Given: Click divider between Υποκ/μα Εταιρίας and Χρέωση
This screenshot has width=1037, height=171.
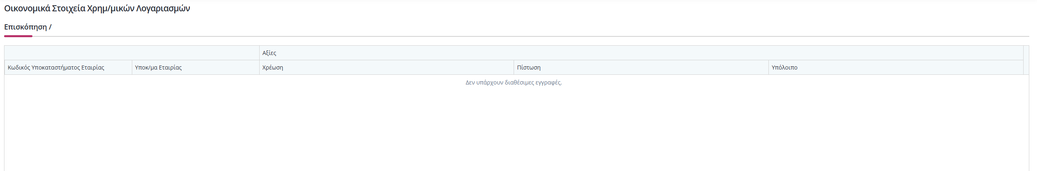Looking at the screenshot, I should coord(259,68).
